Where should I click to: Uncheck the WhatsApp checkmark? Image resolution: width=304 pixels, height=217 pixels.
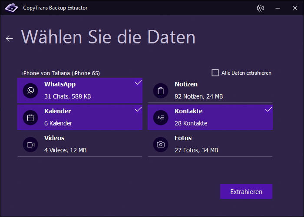(138, 82)
